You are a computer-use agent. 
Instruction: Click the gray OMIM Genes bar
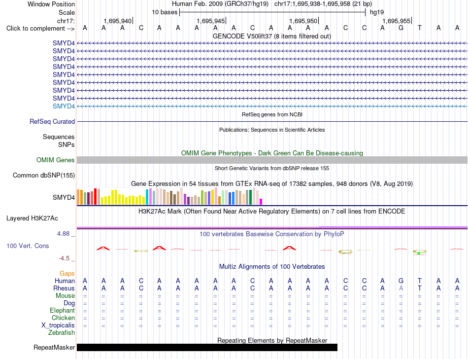(x=272, y=160)
